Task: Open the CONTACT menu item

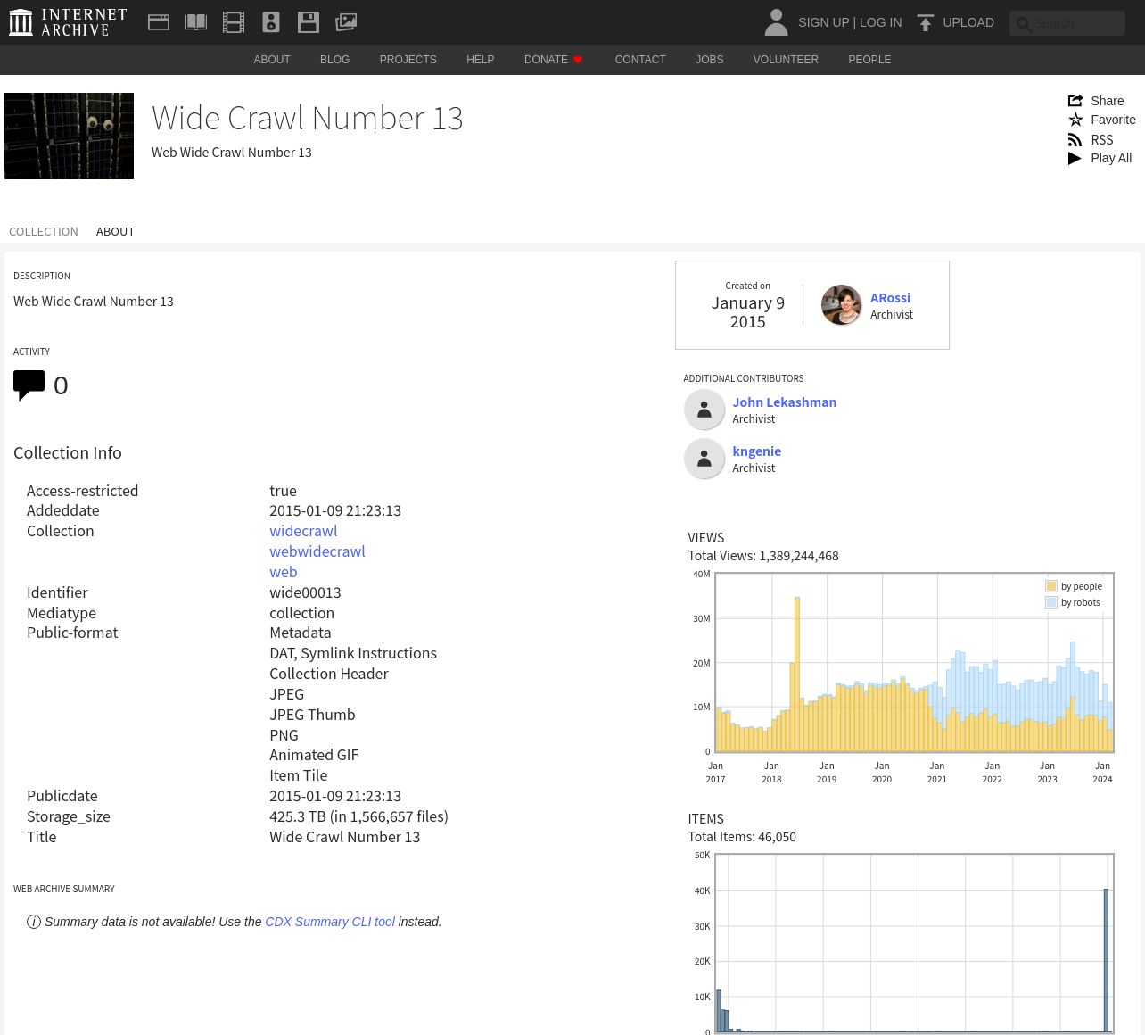Action: [x=640, y=60]
